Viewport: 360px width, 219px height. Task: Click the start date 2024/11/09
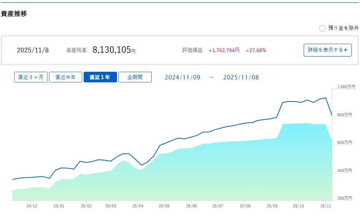click(x=182, y=77)
